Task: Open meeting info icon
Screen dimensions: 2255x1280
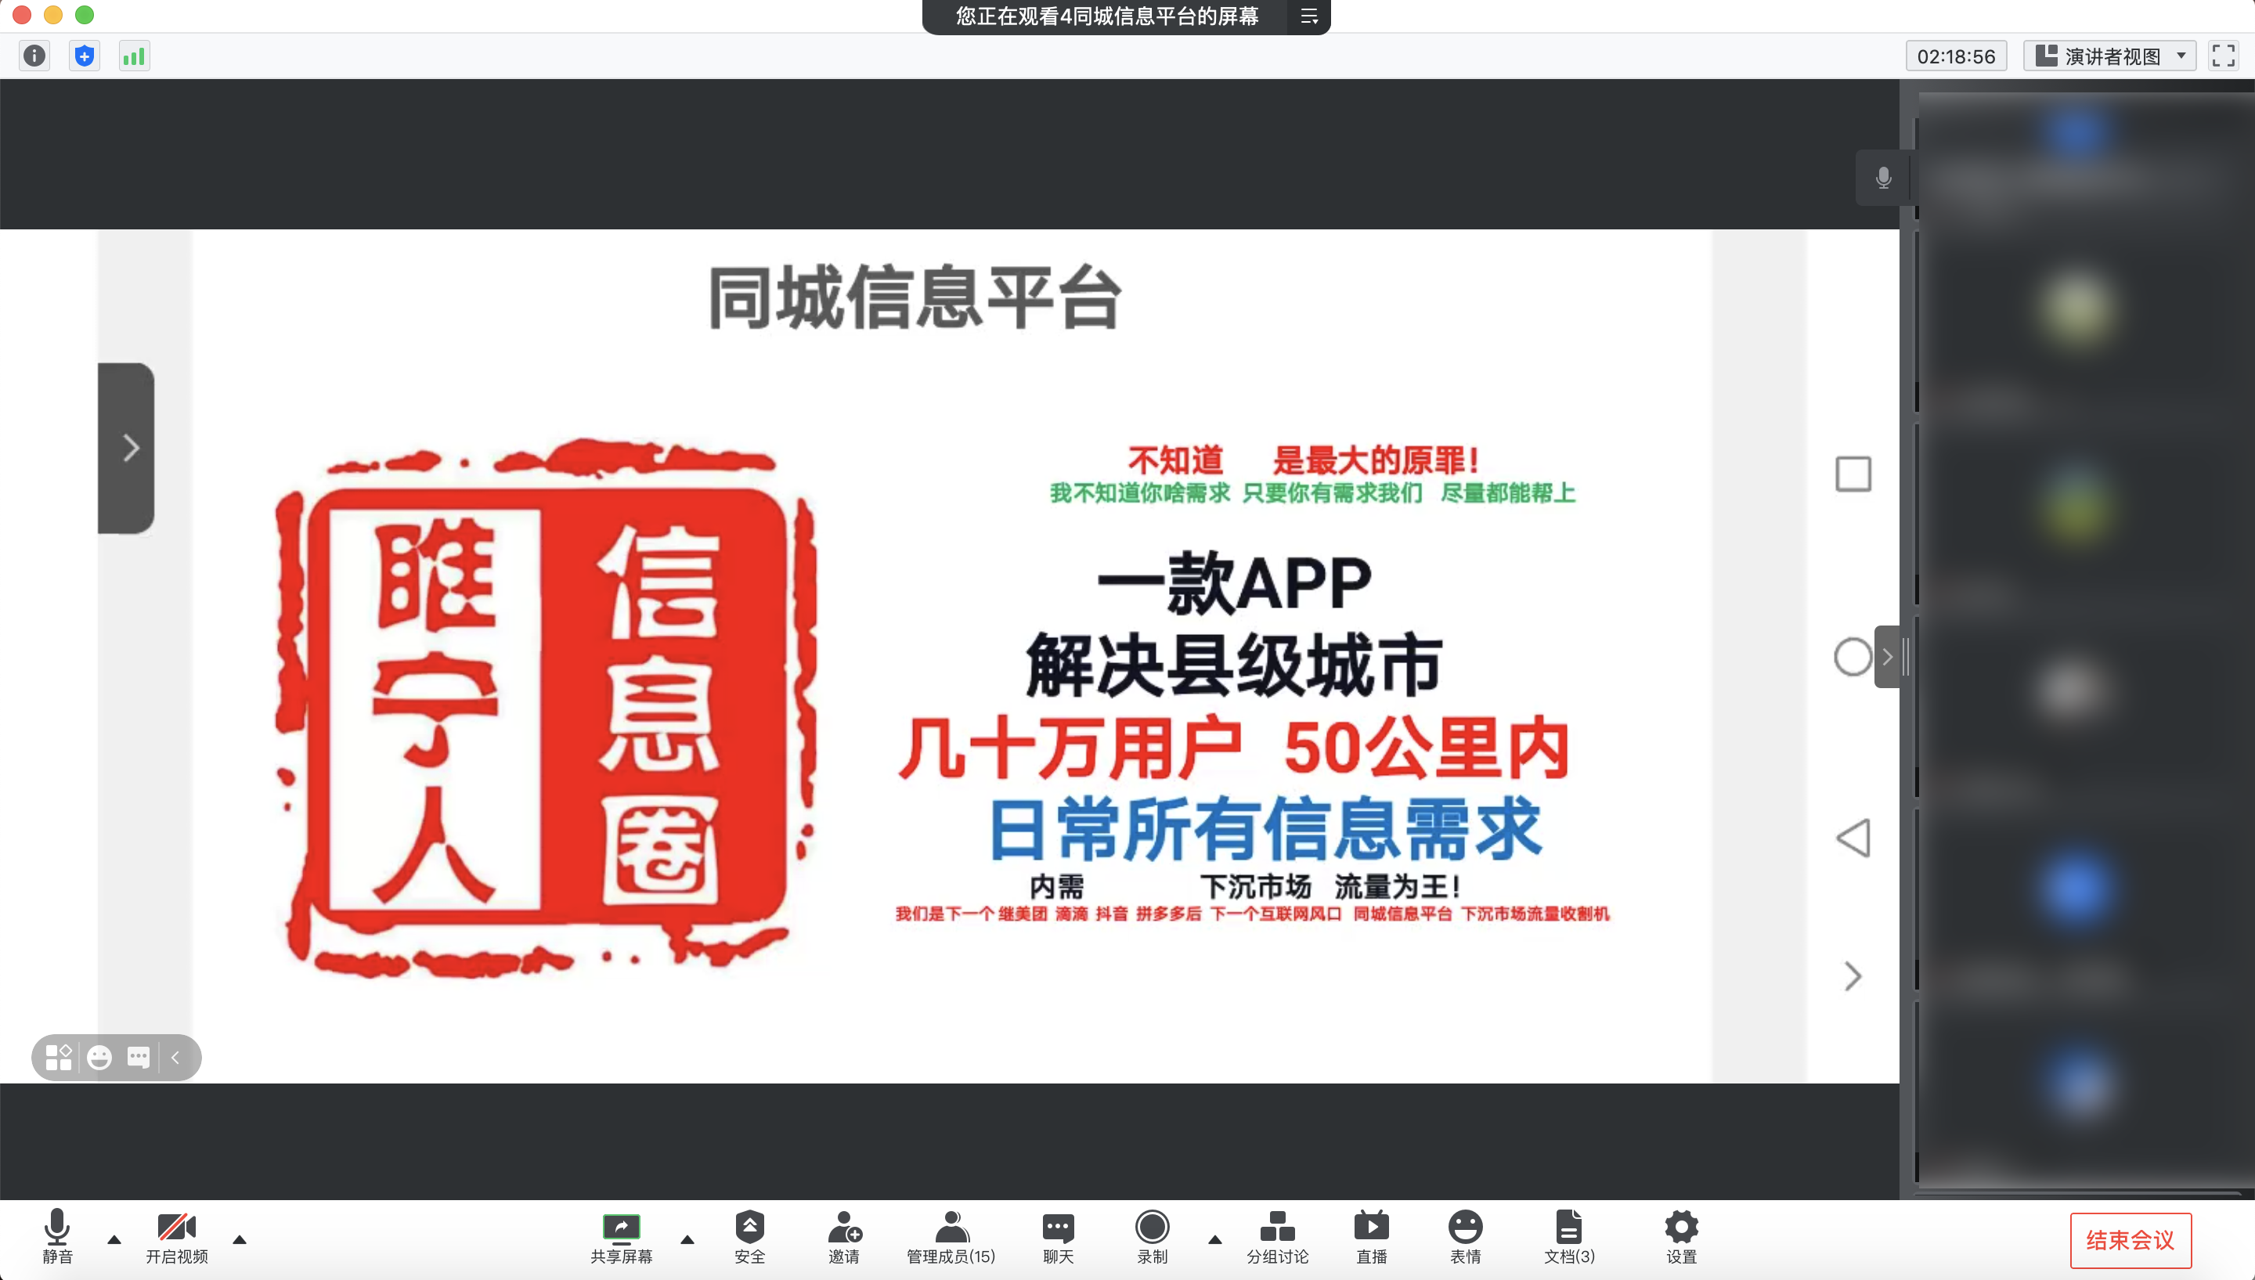Action: 34,56
